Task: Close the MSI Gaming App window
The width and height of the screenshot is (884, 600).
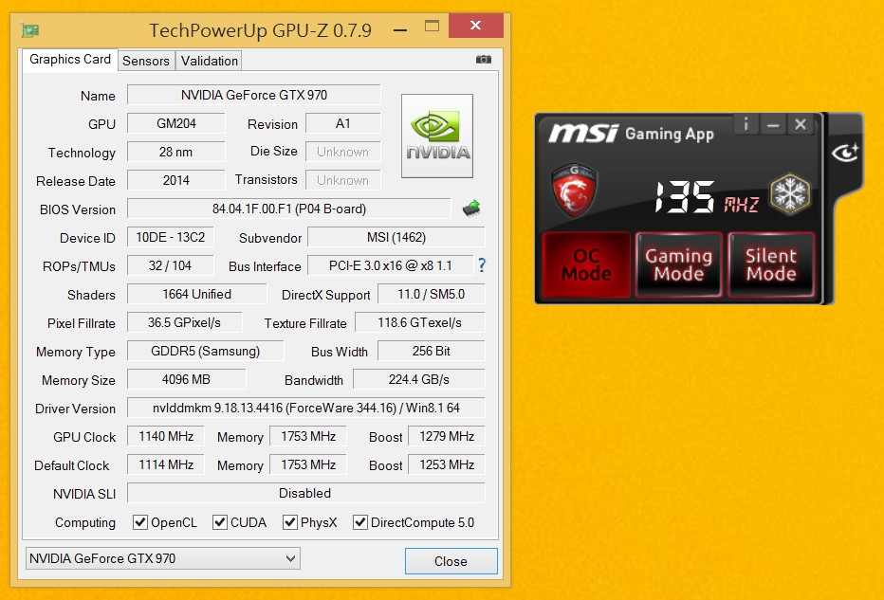Action: click(800, 124)
